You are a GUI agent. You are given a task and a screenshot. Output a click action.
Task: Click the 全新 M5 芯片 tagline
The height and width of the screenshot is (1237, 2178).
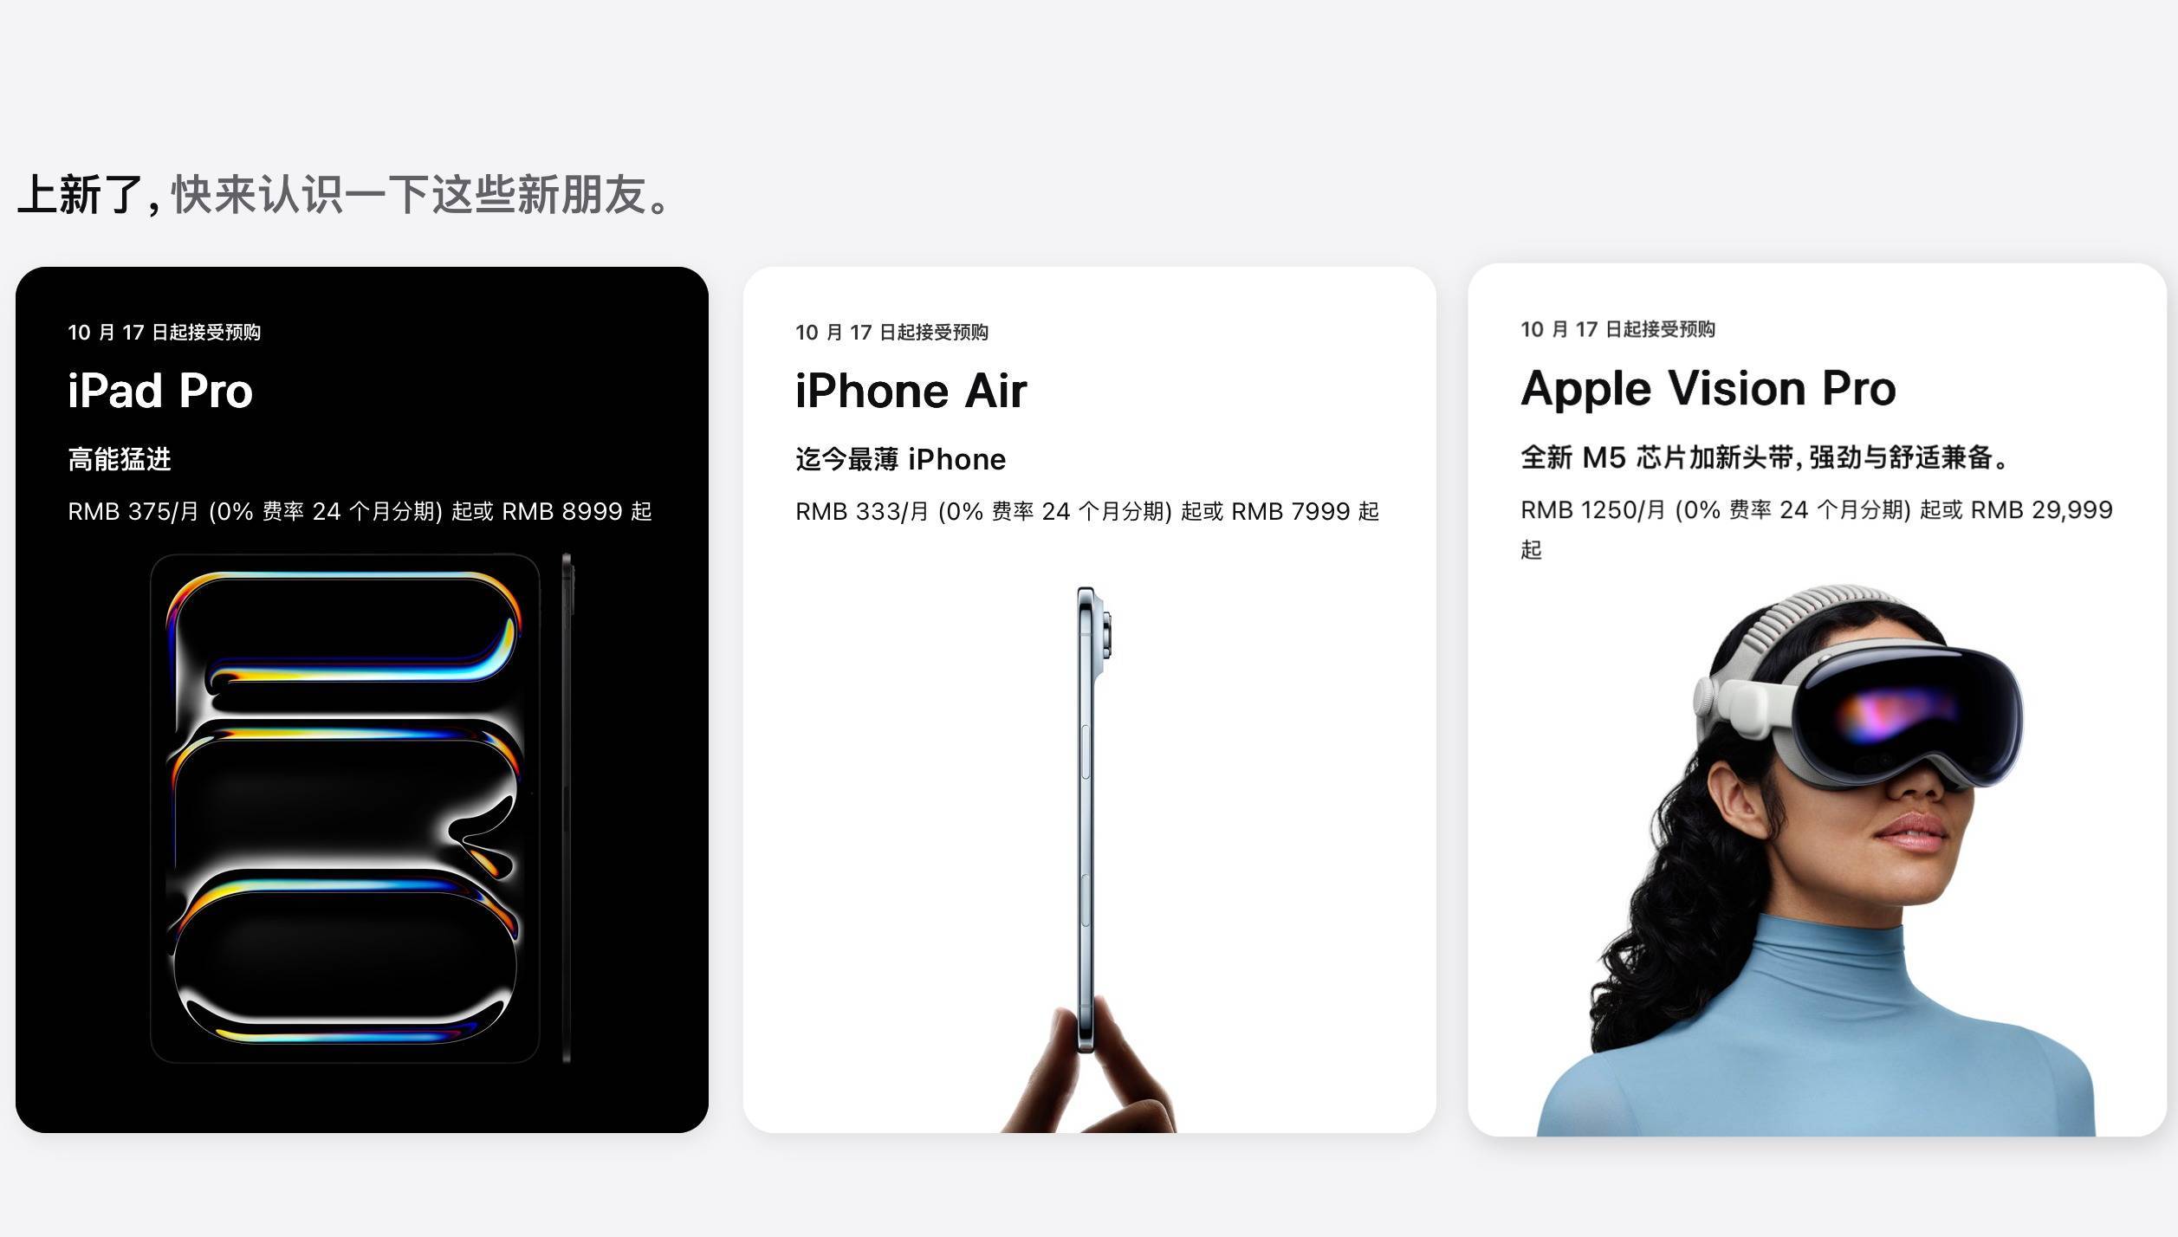coord(1766,457)
